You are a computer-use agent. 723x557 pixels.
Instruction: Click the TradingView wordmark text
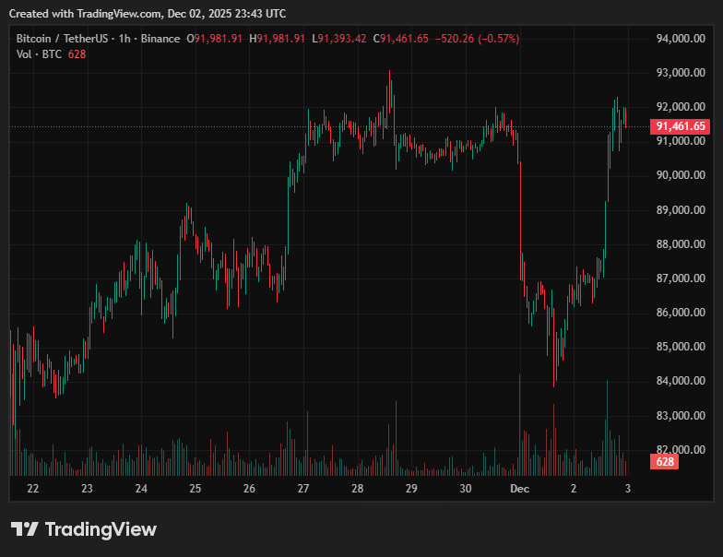pos(101,529)
